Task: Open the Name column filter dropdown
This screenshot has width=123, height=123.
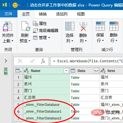Action: click(66, 71)
